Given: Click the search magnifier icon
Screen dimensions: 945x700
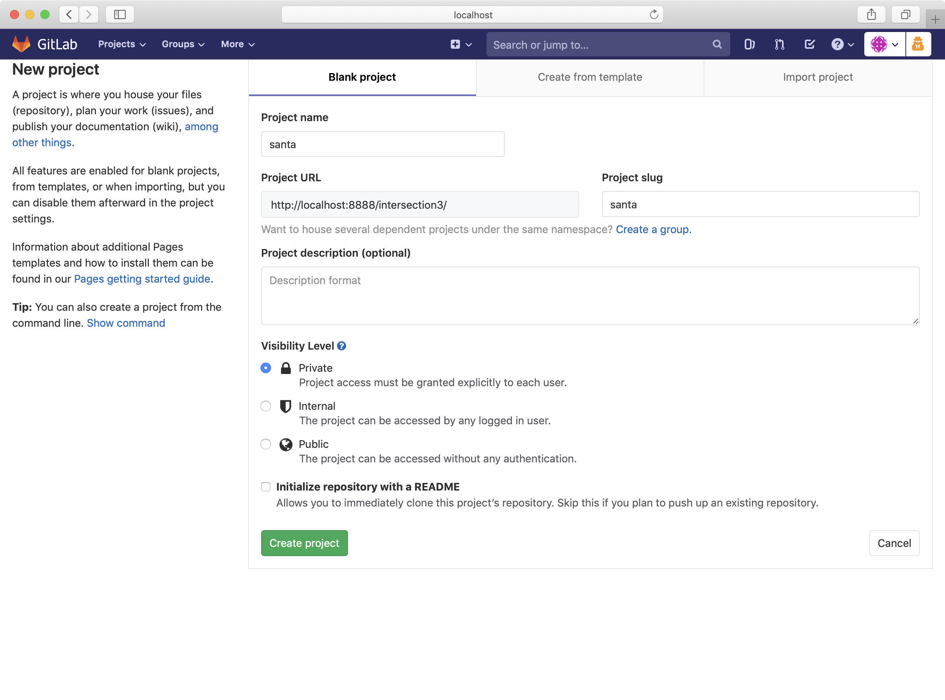Looking at the screenshot, I should click(x=717, y=45).
